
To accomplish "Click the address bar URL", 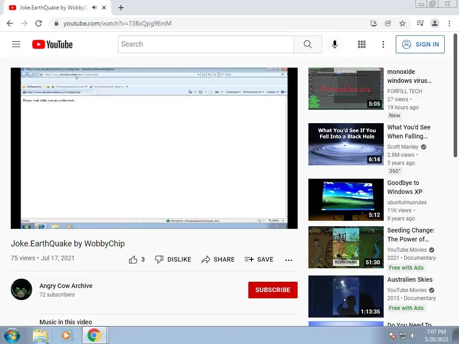I will (117, 23).
